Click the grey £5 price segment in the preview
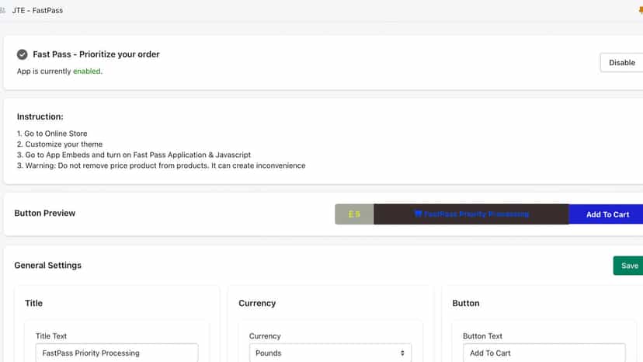The height and width of the screenshot is (362, 643). point(354,214)
